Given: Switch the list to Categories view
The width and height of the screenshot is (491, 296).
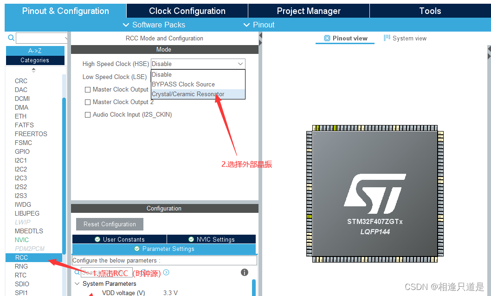Looking at the screenshot, I should pos(35,60).
